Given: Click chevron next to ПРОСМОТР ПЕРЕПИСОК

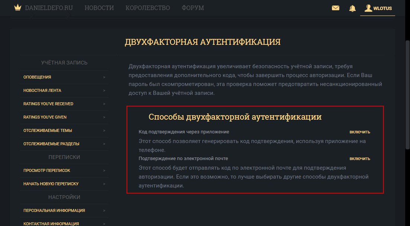Looking at the screenshot, I should (104, 170).
